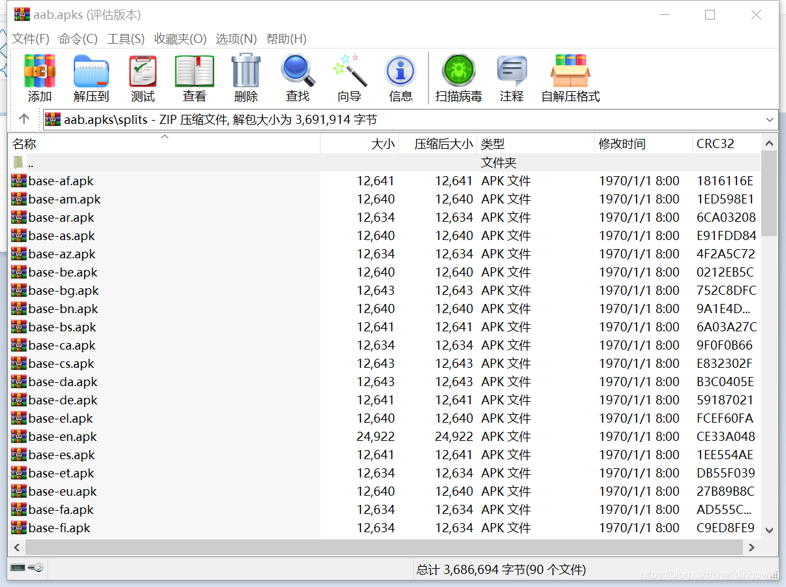Click vertical scrollbar down arrow

(x=770, y=530)
